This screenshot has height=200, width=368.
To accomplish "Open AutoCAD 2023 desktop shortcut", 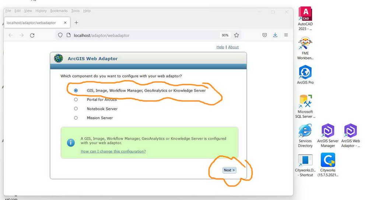I will 305,18.
